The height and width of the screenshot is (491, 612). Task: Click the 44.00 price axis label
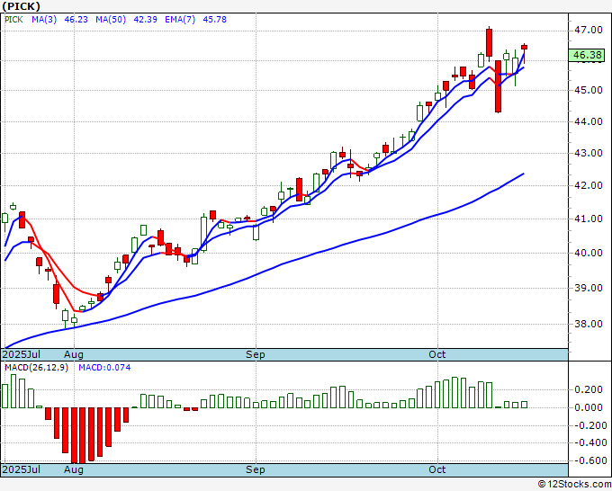click(589, 121)
